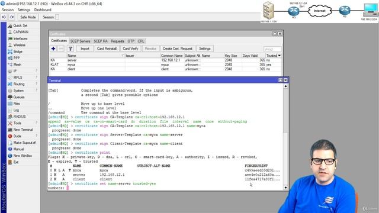Screen dimensions: 379x213
Task: Click in the Find search field
Action: (272, 49)
